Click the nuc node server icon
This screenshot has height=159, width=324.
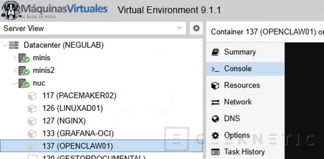tap(24, 83)
